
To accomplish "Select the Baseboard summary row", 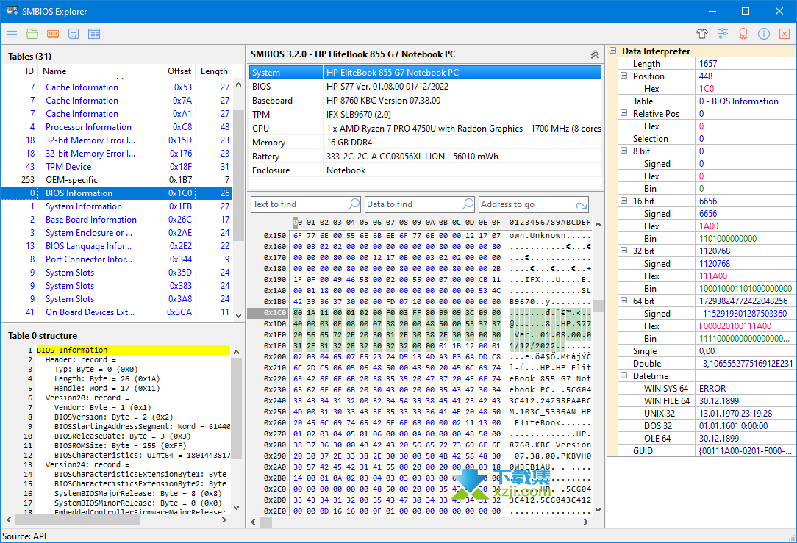I will pos(425,101).
